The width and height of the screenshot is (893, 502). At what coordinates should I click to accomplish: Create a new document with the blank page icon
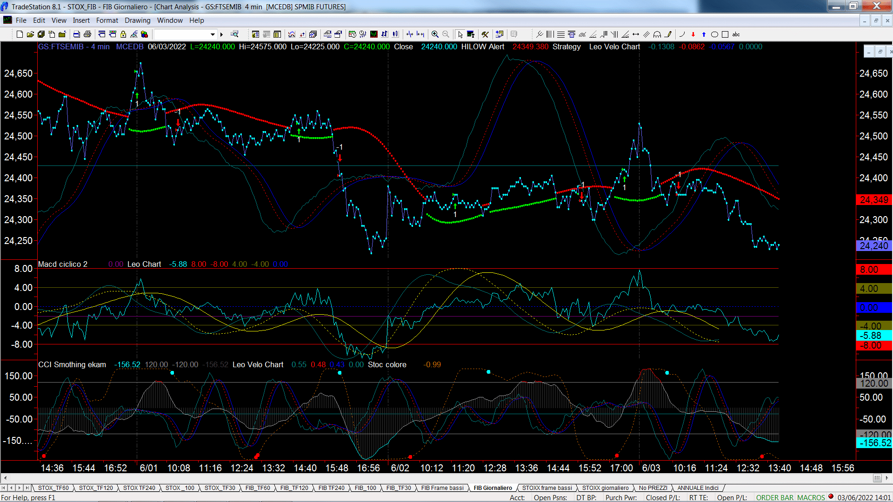pyautogui.click(x=20, y=34)
